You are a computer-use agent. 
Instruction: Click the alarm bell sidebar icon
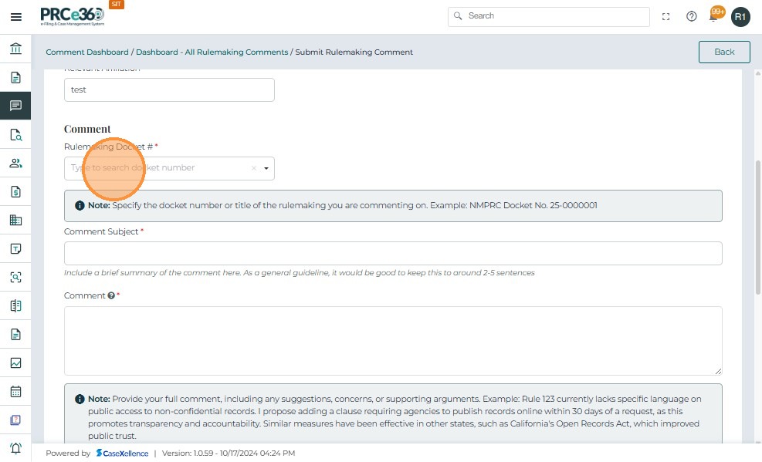tap(15, 448)
